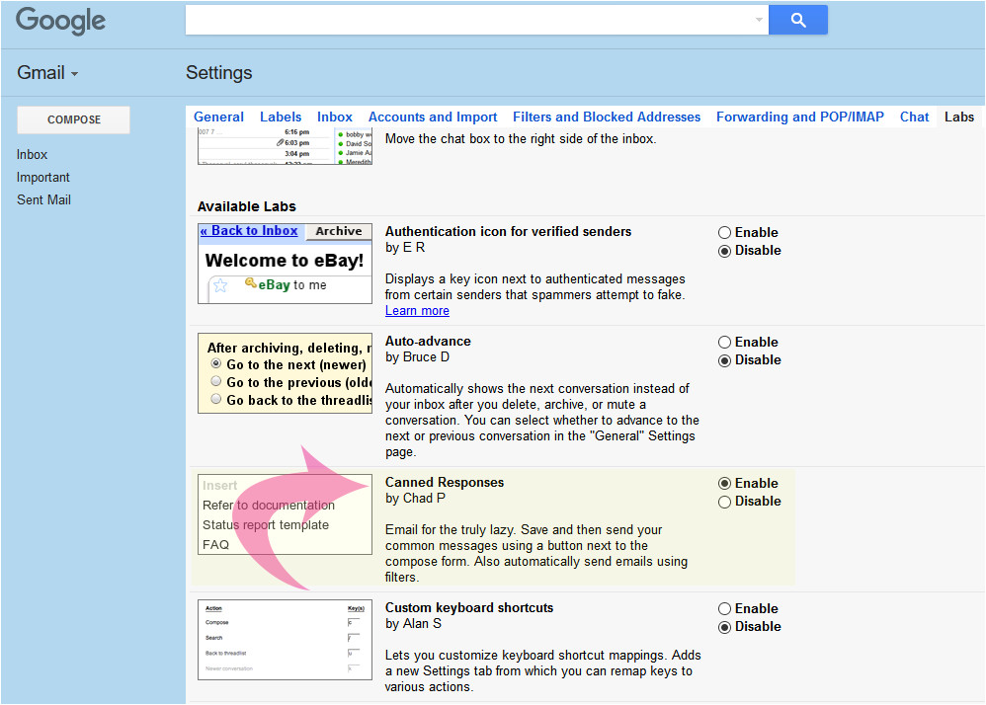Click the Settings page heading
Viewport: 986px width, 705px height.
coord(218,73)
